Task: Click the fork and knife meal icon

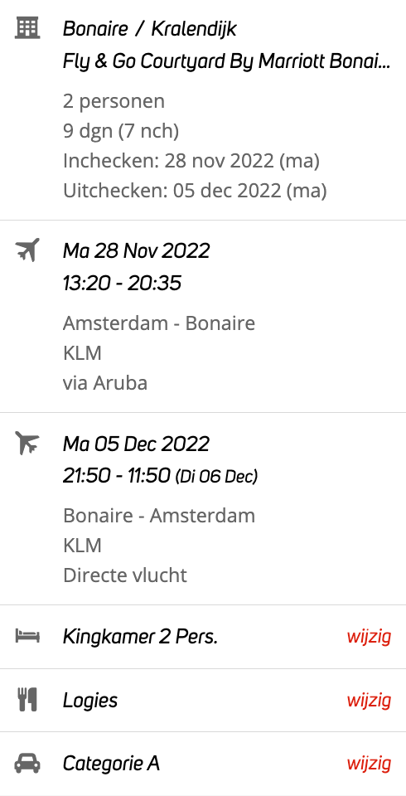Action: [27, 700]
